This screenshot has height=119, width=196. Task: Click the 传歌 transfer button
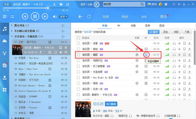(x=176, y=32)
